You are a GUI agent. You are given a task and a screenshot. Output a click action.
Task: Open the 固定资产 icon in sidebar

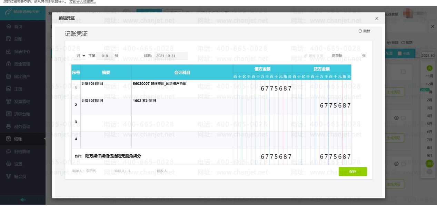[x=9, y=76]
